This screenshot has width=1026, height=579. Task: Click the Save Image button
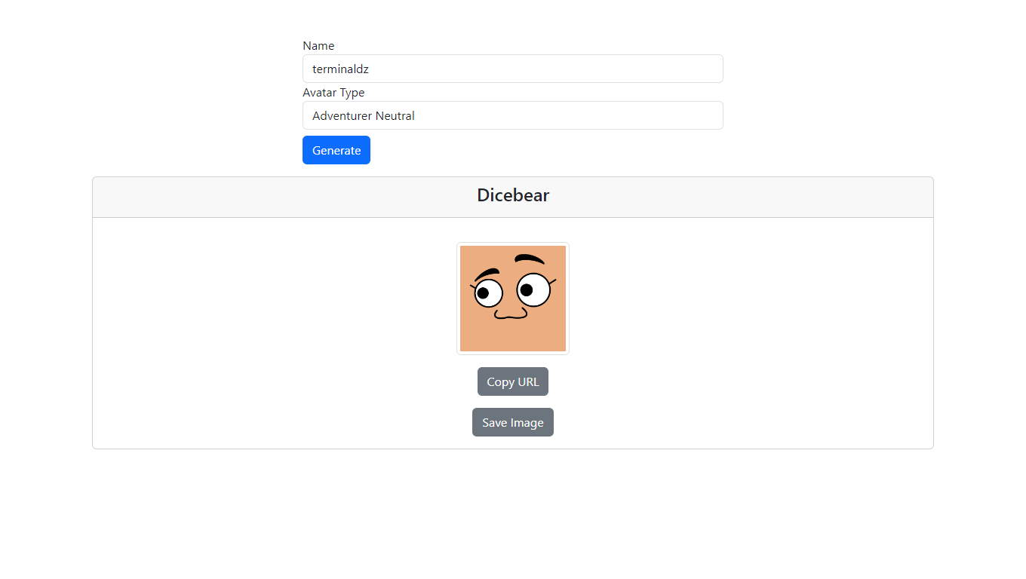[x=513, y=422]
